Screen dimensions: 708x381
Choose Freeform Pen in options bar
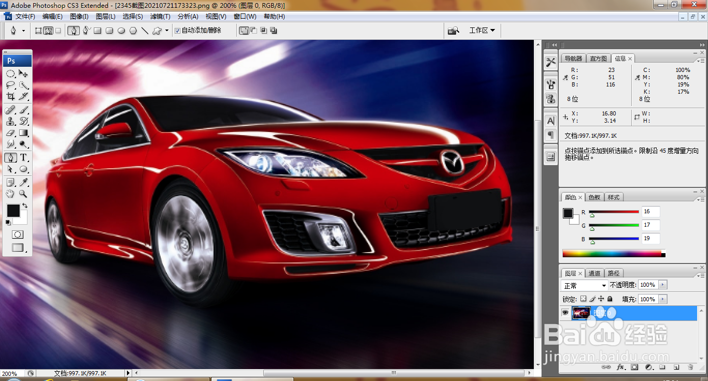86,31
